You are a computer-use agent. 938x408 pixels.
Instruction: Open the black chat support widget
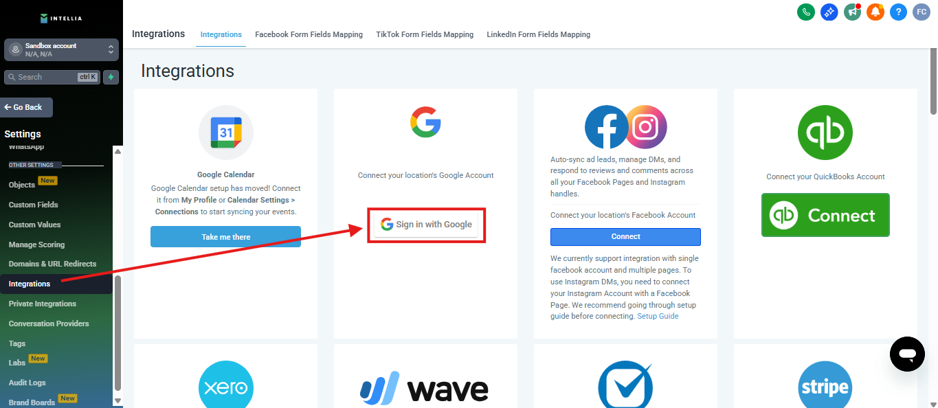(x=907, y=354)
